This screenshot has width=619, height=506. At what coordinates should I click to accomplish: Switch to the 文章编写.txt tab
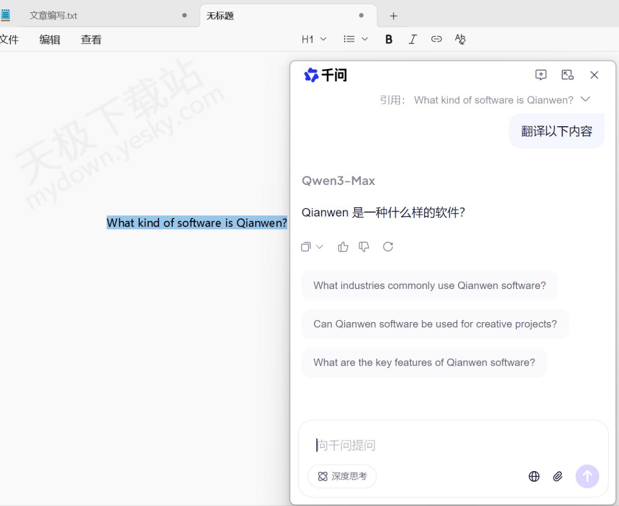53,15
